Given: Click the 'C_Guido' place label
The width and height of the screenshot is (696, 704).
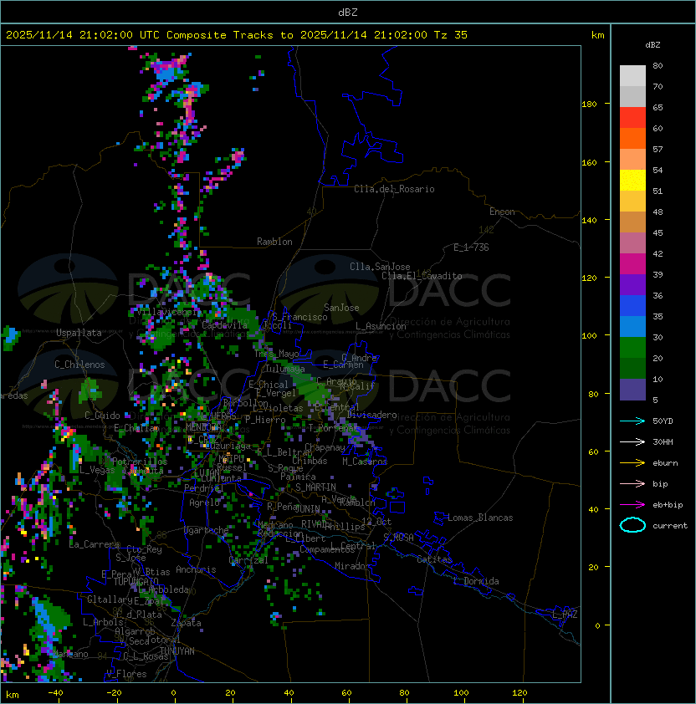Looking at the screenshot, I should [x=102, y=416].
